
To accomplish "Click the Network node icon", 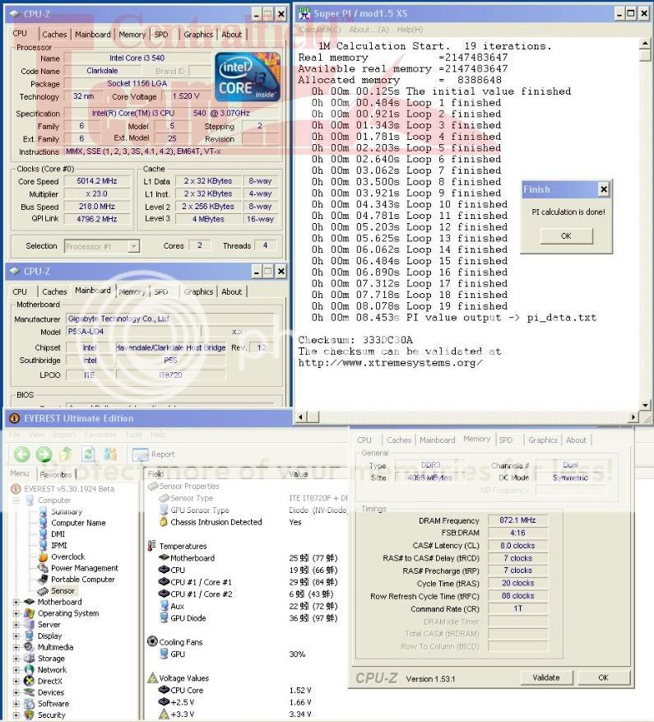I will click(x=30, y=669).
